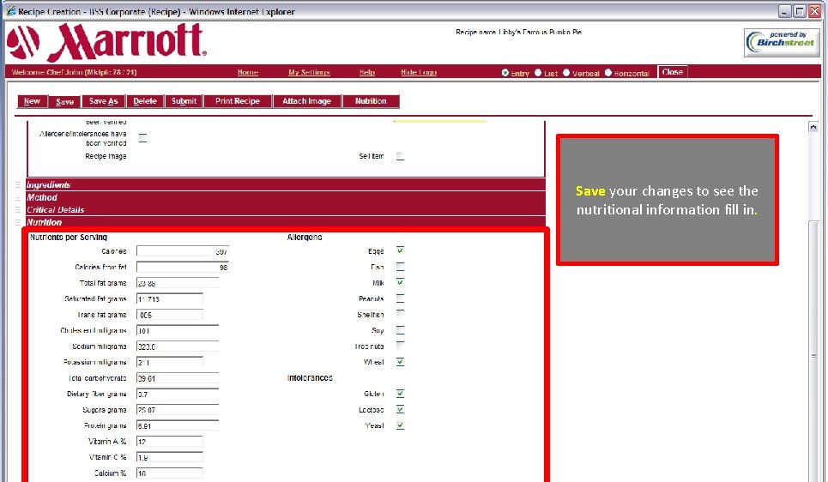Open the Nutrition toolbar button
The width and height of the screenshot is (828, 482).
click(x=371, y=101)
